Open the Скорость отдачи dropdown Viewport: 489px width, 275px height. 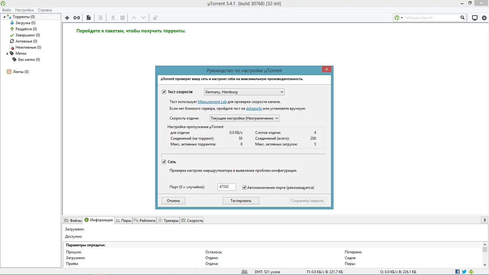click(x=244, y=118)
